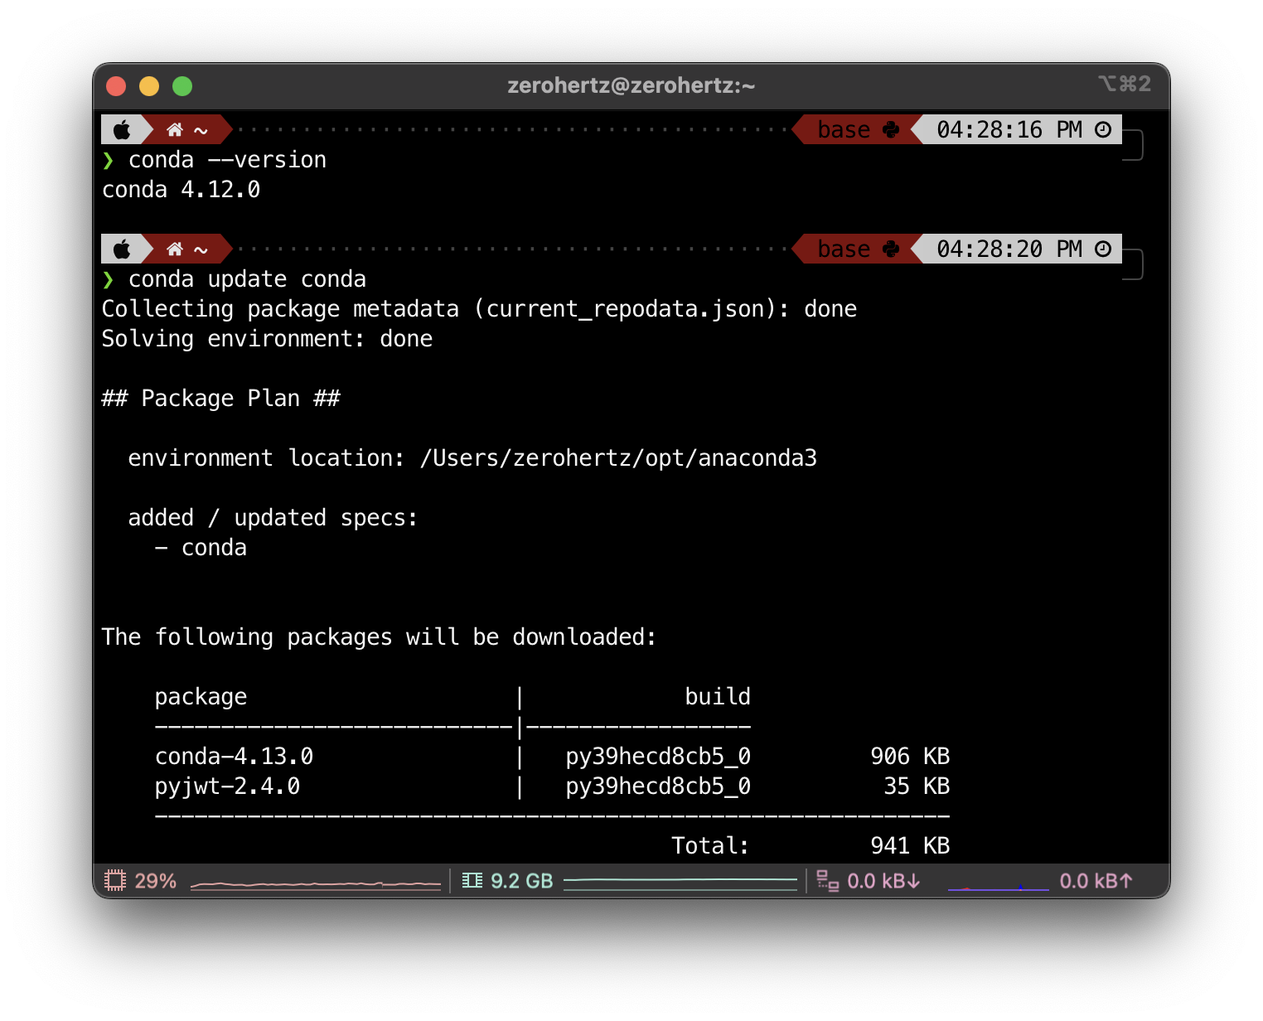Click the environment location path /Users/zerohertz/opt/anaconda3
The image size is (1263, 1021).
point(619,458)
